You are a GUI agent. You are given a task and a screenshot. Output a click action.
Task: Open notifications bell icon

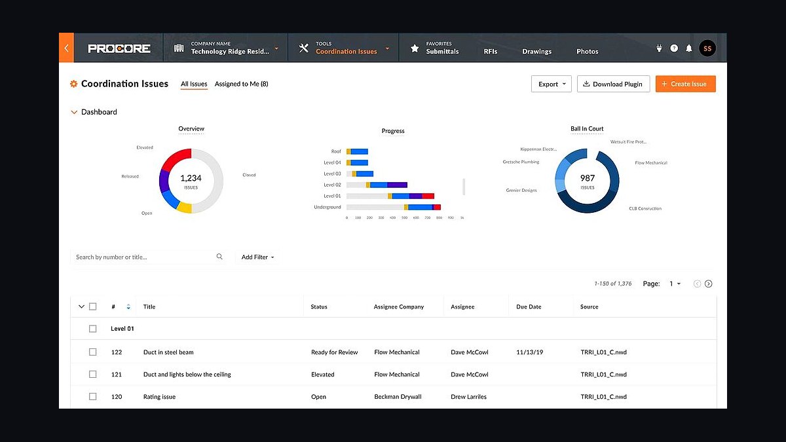(x=688, y=48)
